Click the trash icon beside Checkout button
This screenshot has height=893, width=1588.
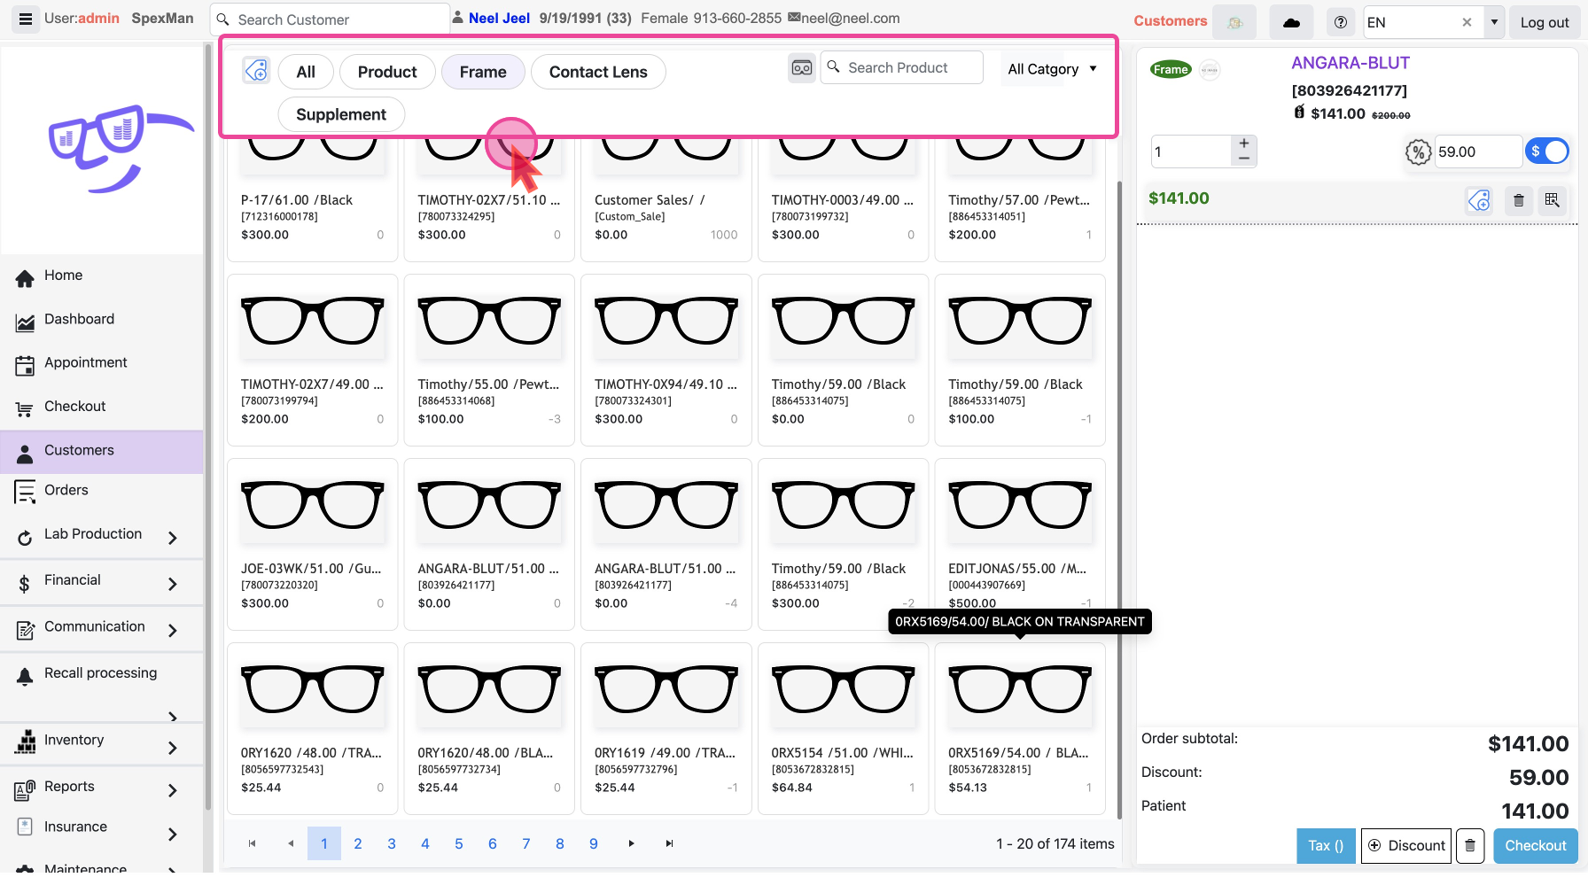(x=1469, y=845)
